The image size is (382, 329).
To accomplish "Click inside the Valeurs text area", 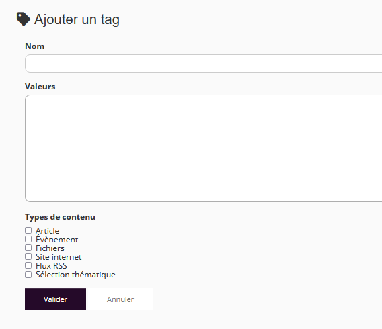I will pyautogui.click(x=203, y=148).
